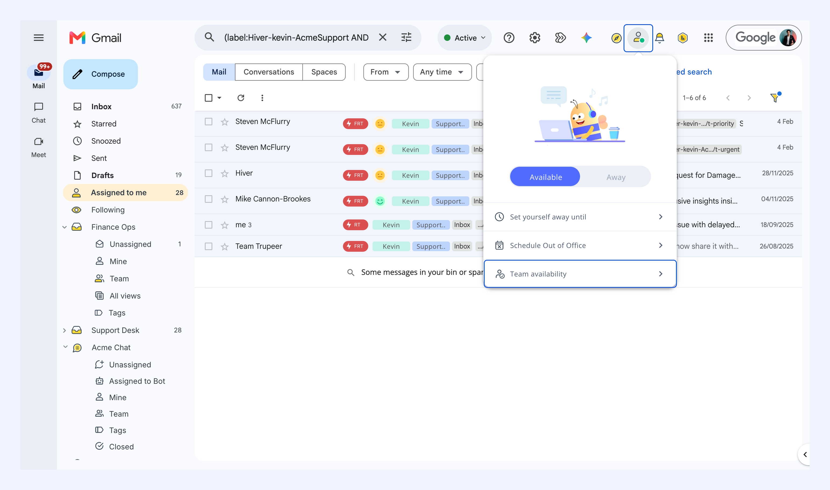Open Team availability option
The height and width of the screenshot is (490, 830).
pos(580,274)
